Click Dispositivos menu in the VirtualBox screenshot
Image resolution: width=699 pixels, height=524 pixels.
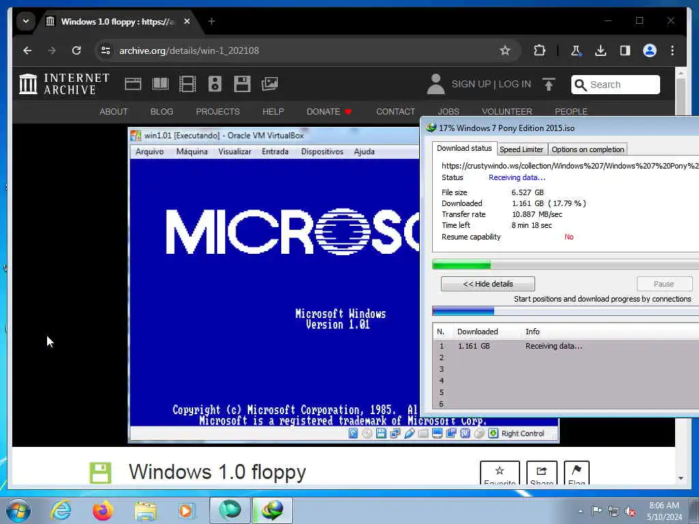(322, 151)
